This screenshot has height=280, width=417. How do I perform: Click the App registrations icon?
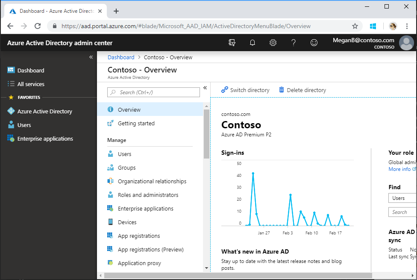pyautogui.click(x=110, y=235)
